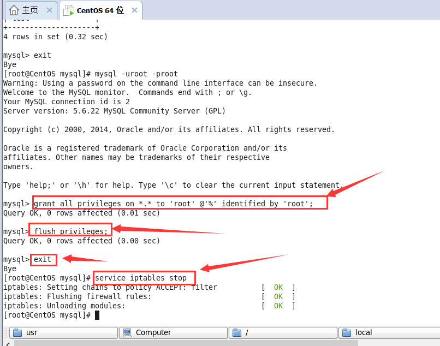
Task: Open the / folder taskbar button
Action: click(283, 332)
